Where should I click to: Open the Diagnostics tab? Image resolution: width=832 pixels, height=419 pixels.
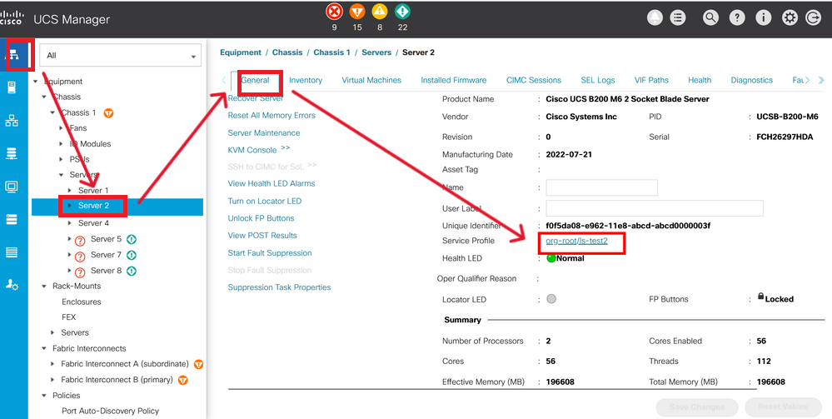pyautogui.click(x=752, y=80)
